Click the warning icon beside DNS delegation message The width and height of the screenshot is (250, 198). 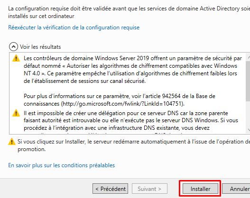16,113
